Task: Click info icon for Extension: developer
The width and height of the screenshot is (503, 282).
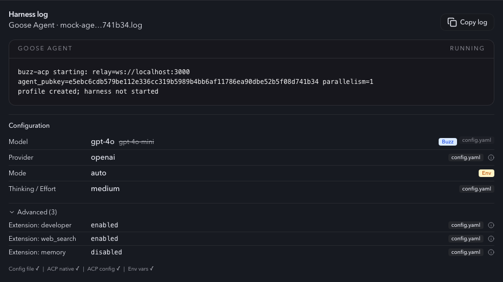Action: tap(491, 225)
